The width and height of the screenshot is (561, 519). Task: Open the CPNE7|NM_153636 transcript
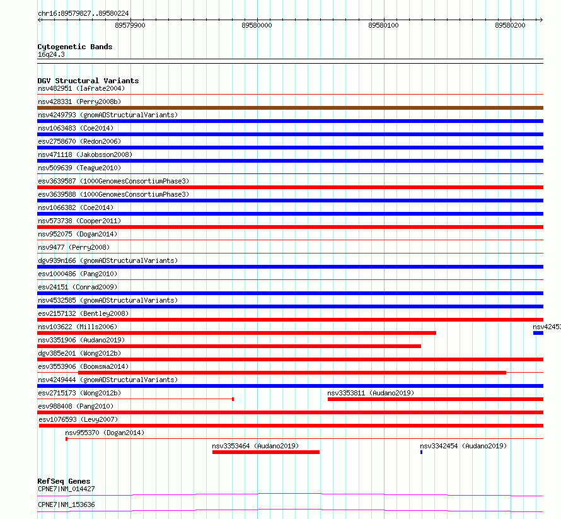[x=66, y=504]
